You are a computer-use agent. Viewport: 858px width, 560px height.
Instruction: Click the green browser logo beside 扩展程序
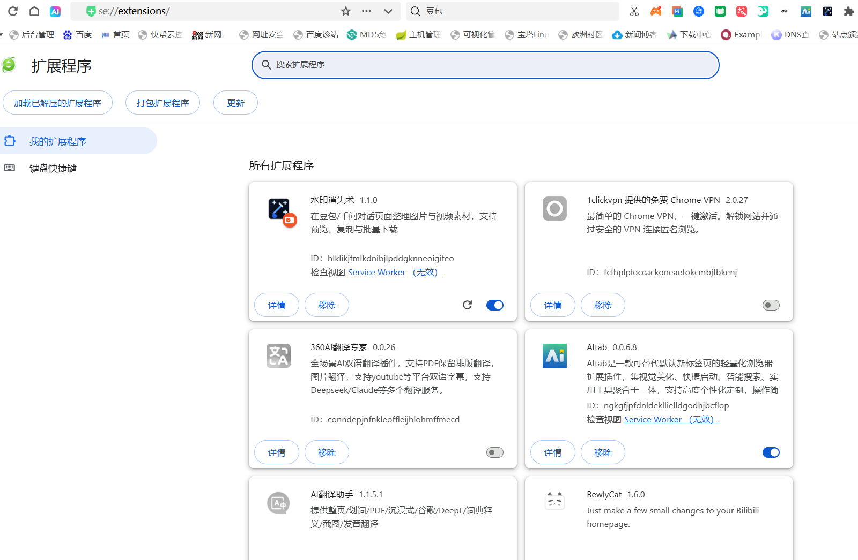pyautogui.click(x=9, y=65)
